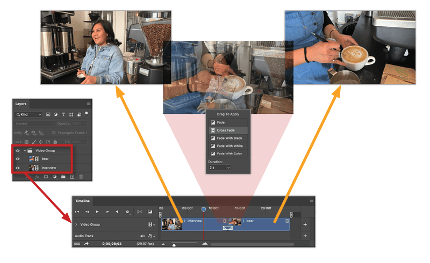Click the 0;00;08;04 timecode
430x263 pixels.
(112, 244)
